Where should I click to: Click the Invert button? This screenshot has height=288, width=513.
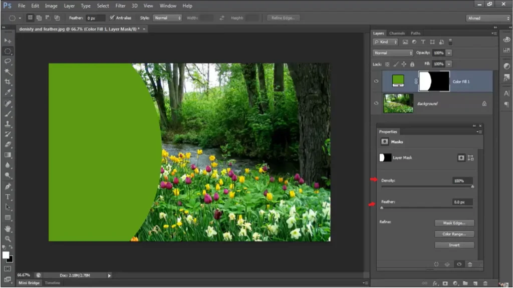click(454, 245)
